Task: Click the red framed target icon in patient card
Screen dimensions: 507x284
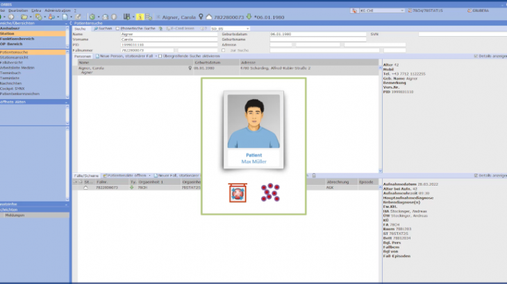Action: click(x=238, y=193)
